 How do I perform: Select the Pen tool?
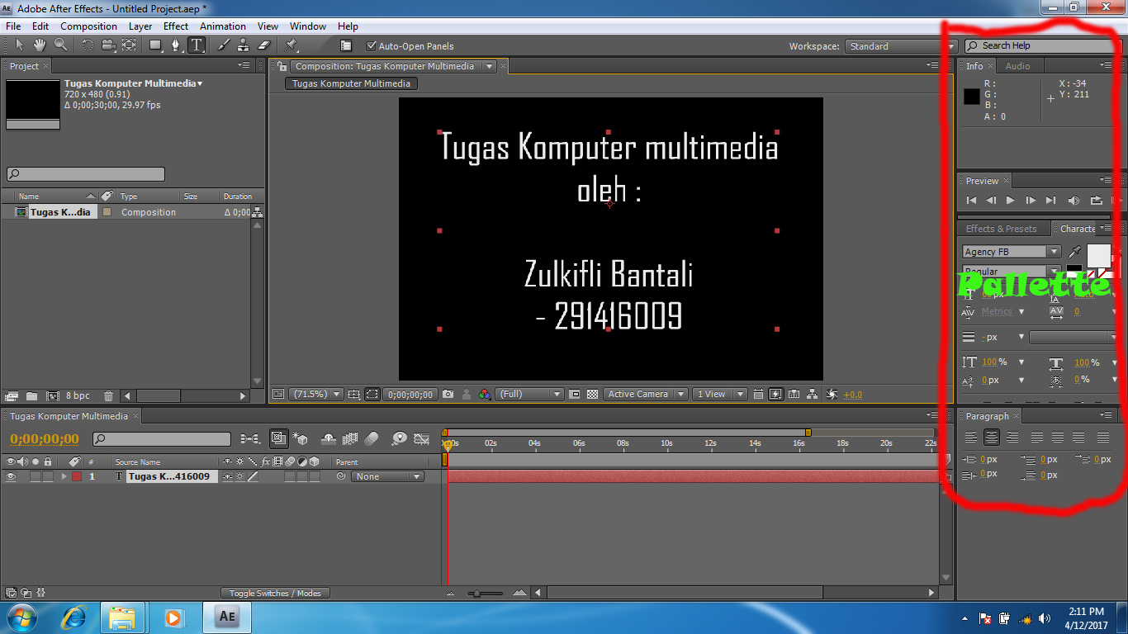[x=175, y=45]
